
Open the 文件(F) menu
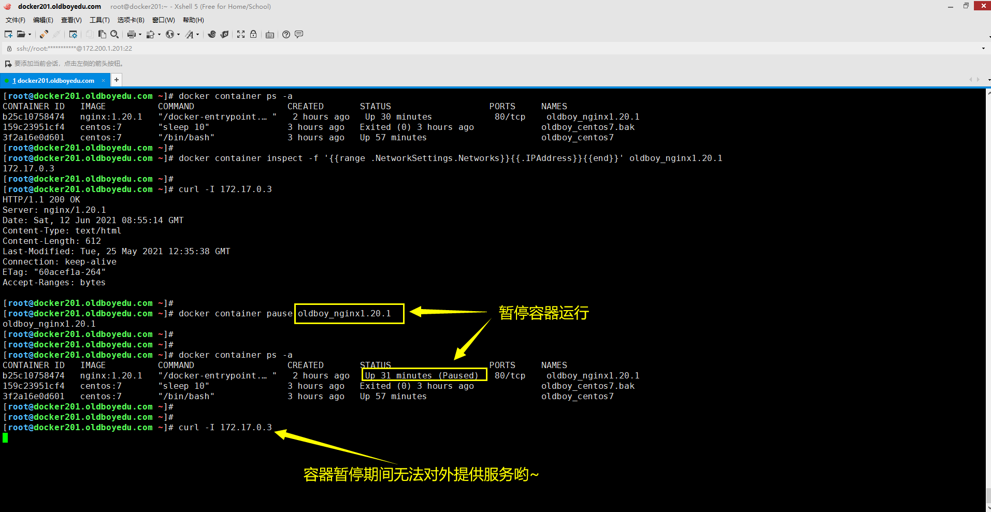(x=15, y=20)
